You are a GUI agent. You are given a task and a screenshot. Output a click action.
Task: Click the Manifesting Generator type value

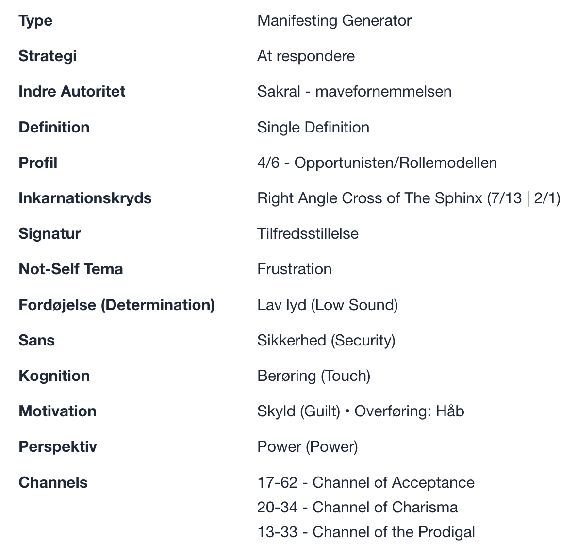pos(334,20)
